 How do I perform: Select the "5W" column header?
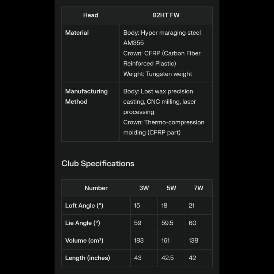click(x=171, y=188)
